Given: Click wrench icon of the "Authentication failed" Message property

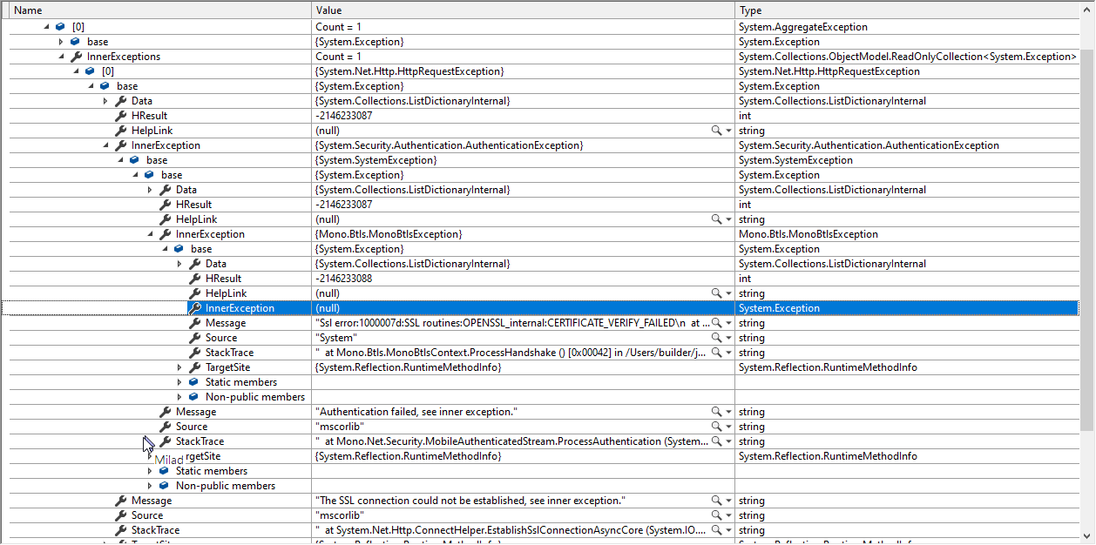Looking at the screenshot, I should [165, 412].
